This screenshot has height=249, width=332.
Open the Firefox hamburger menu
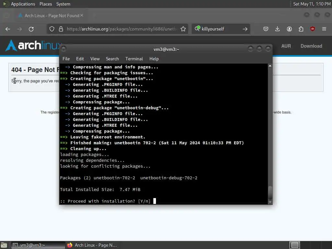[324, 29]
